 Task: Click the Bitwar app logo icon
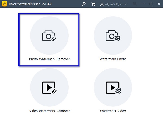pos(4,4)
